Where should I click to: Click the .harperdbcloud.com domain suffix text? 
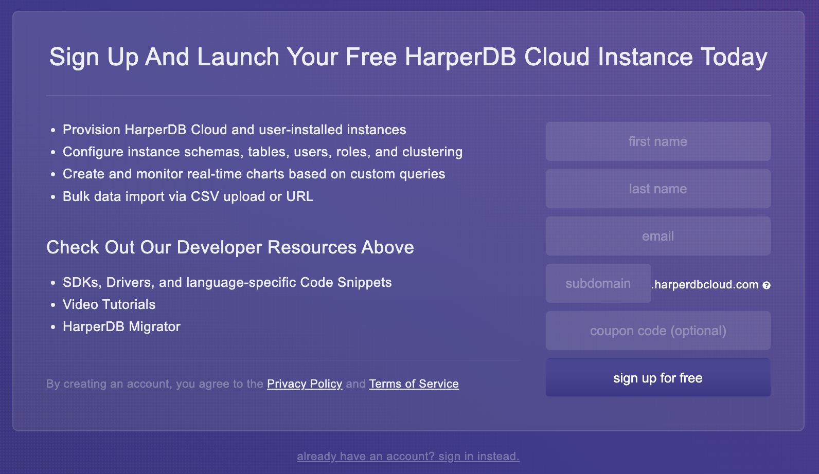coord(705,284)
